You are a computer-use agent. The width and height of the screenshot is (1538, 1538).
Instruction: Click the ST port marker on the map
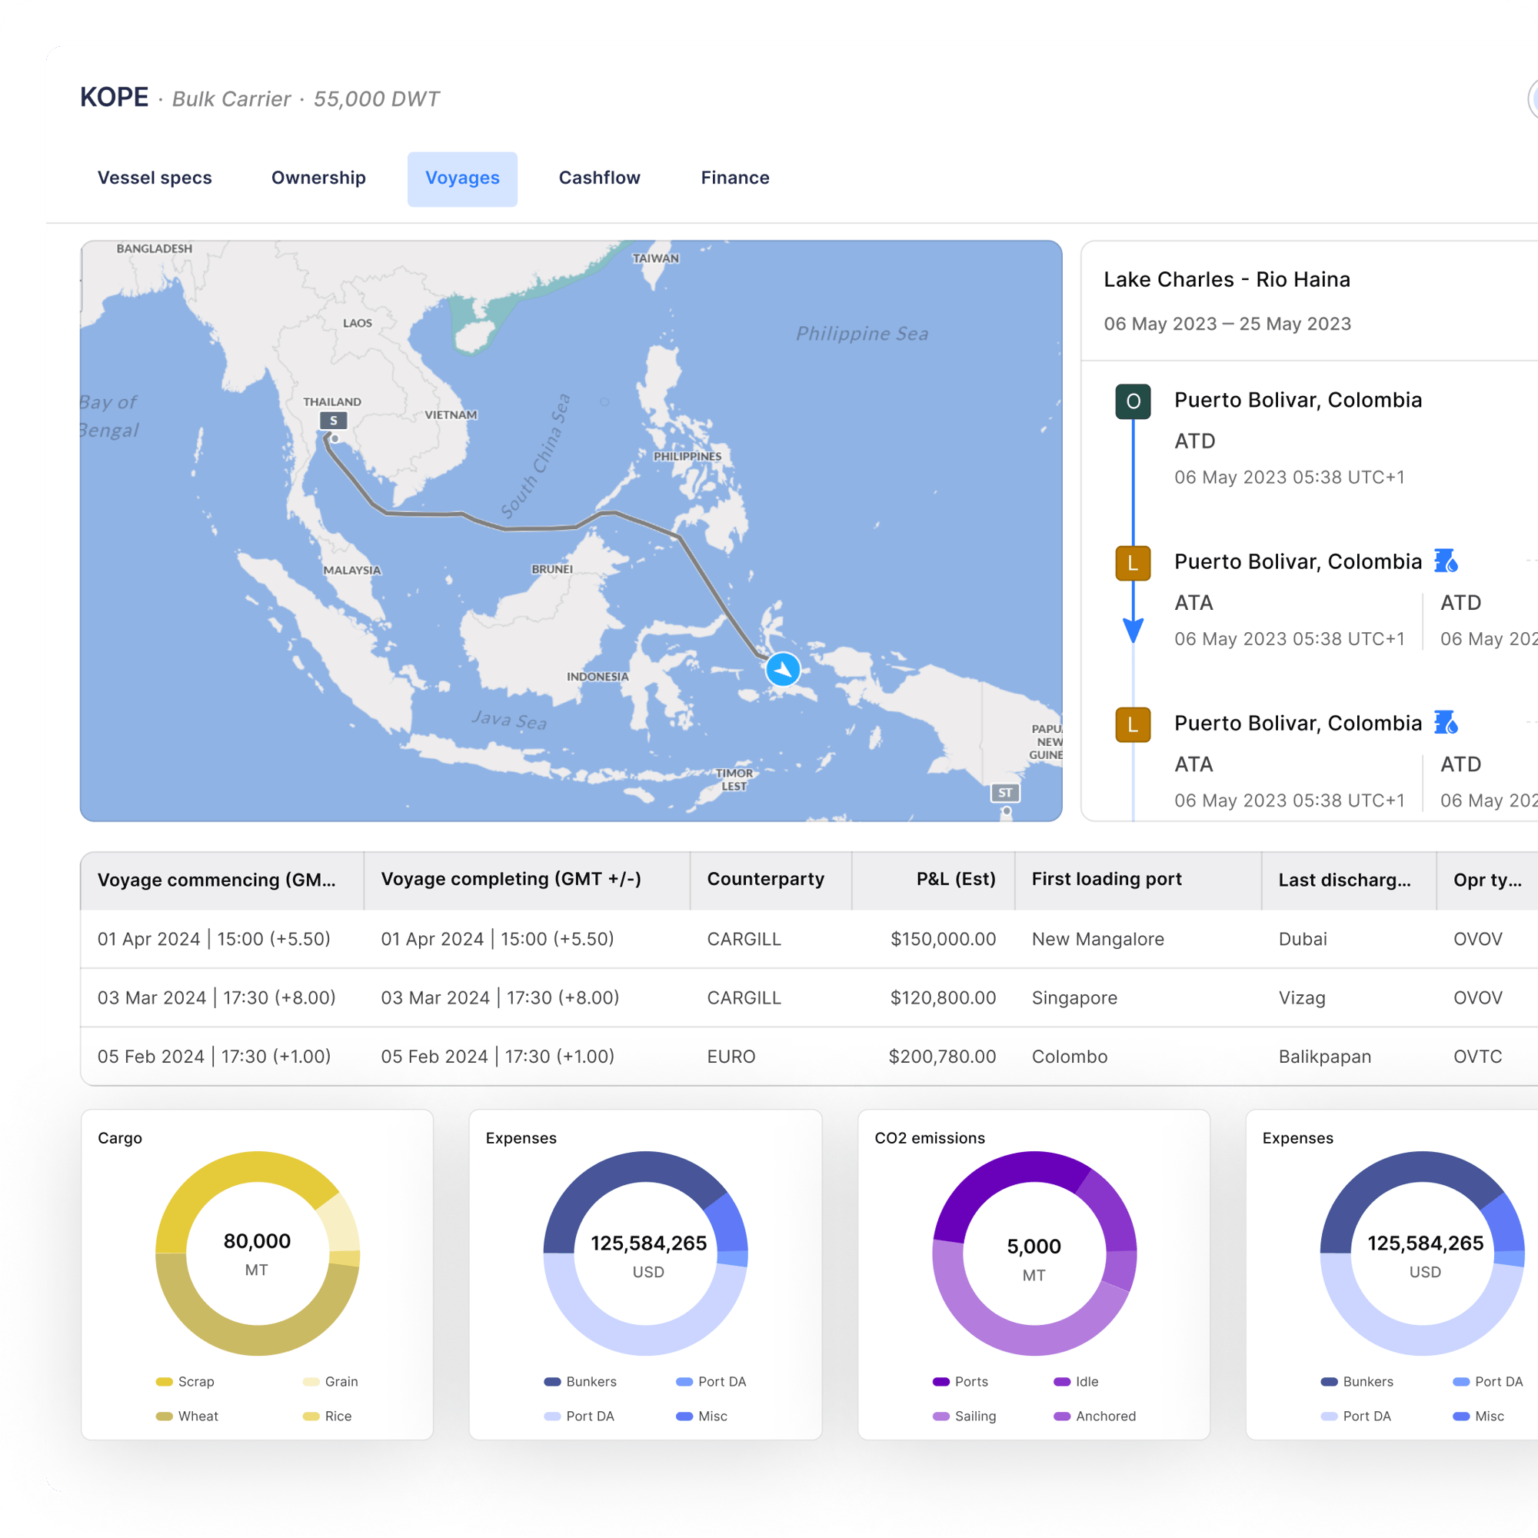(1005, 793)
